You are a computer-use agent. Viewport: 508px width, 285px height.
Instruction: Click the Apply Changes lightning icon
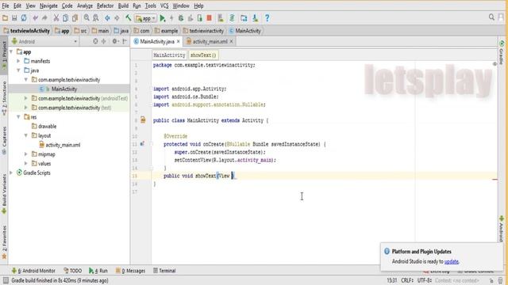tap(171, 18)
